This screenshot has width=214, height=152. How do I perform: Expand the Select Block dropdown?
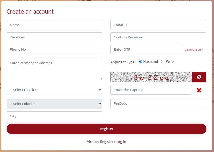tap(54, 104)
